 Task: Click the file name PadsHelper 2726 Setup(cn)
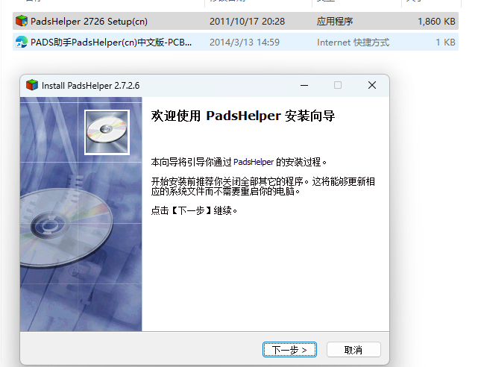coord(89,22)
